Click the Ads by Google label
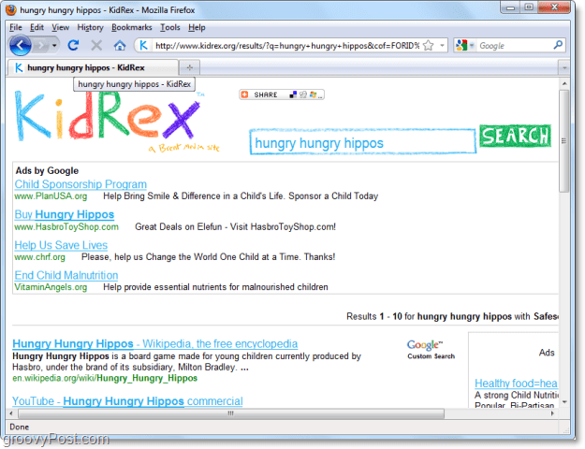 (x=47, y=171)
